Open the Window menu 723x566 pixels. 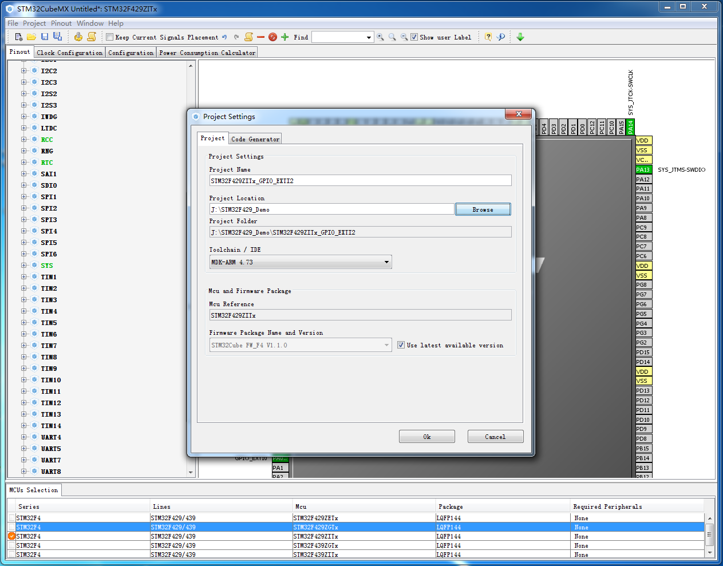click(x=90, y=23)
